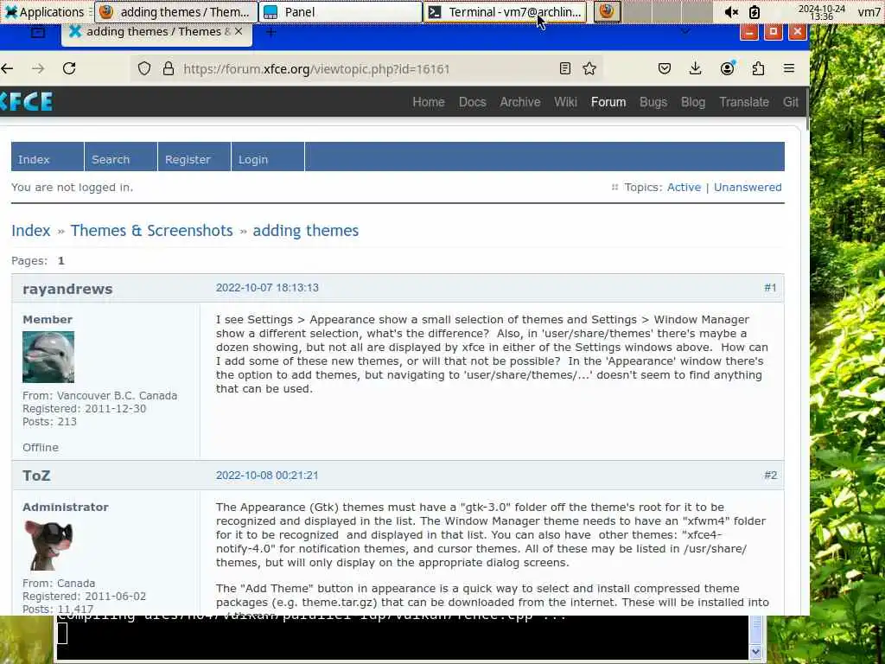Screen dimensions: 885x664
Task: Open the Docs link in site navigation
Action: (x=473, y=102)
